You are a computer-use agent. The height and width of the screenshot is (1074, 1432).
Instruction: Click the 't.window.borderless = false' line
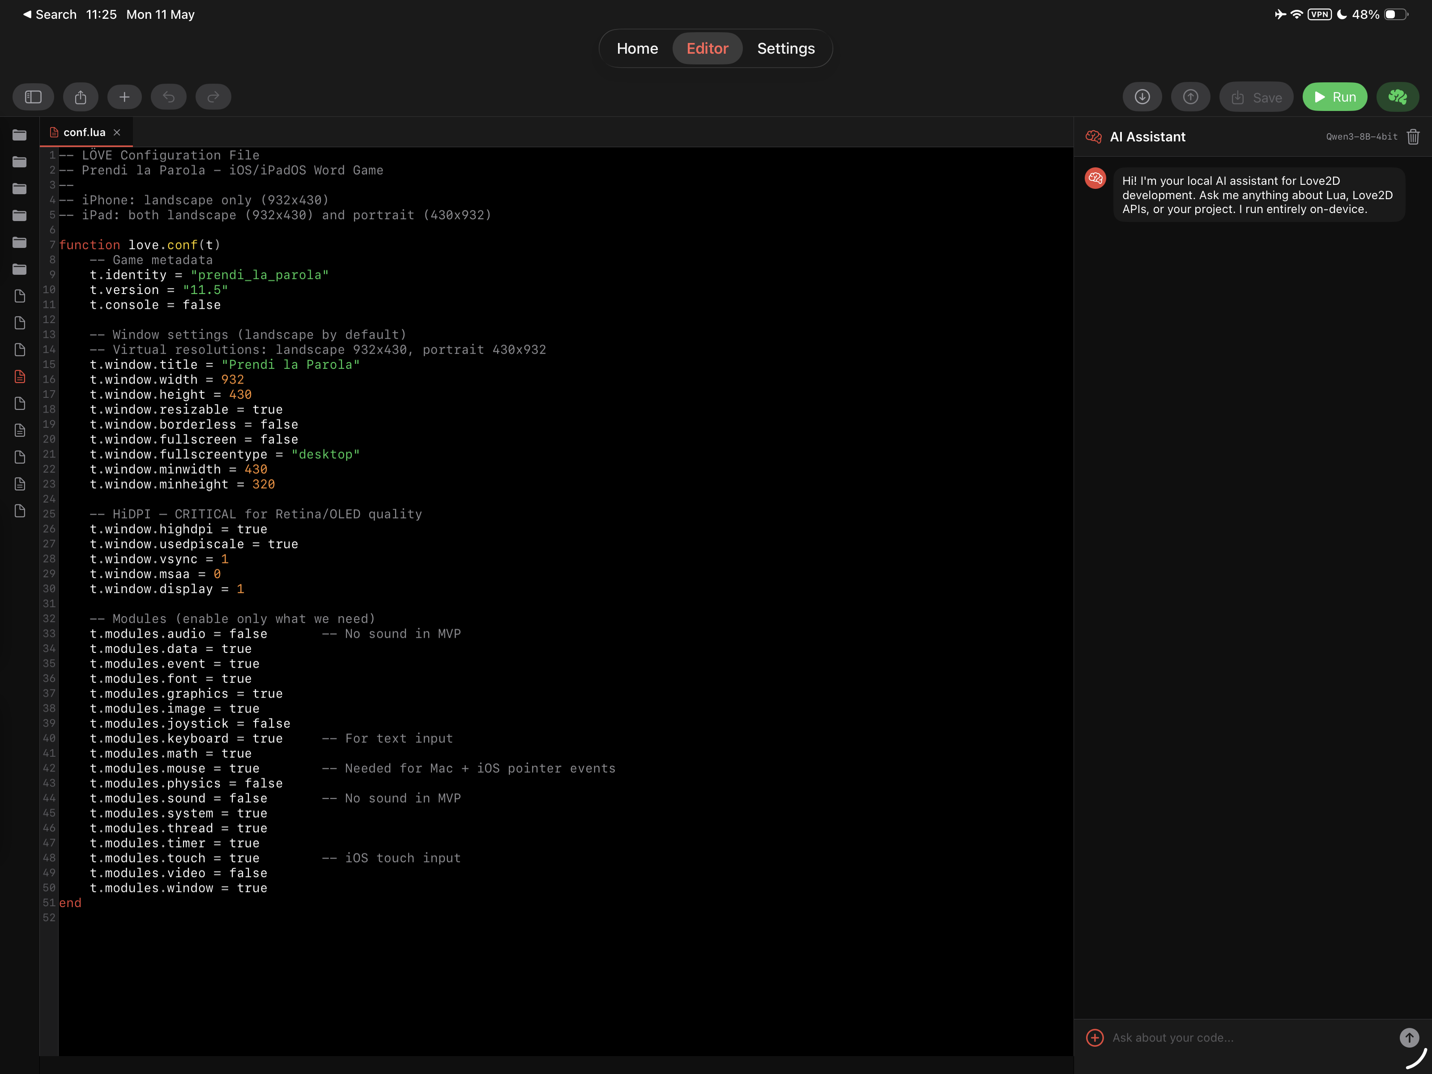pyautogui.click(x=194, y=424)
